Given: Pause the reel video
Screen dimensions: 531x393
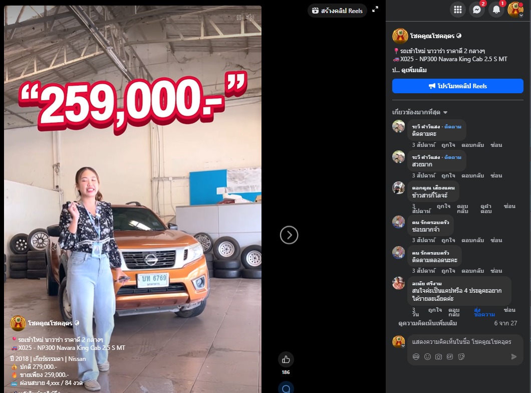Looking at the screenshot, I should pyautogui.click(x=239, y=17).
